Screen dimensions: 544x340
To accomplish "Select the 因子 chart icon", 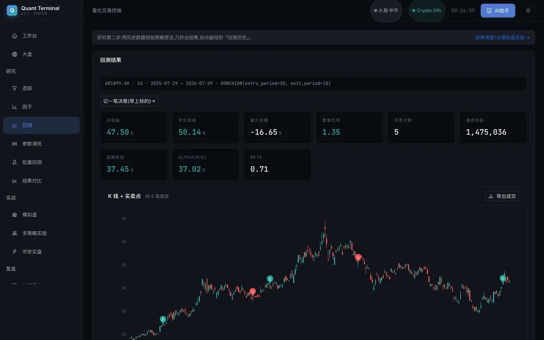I will point(15,107).
